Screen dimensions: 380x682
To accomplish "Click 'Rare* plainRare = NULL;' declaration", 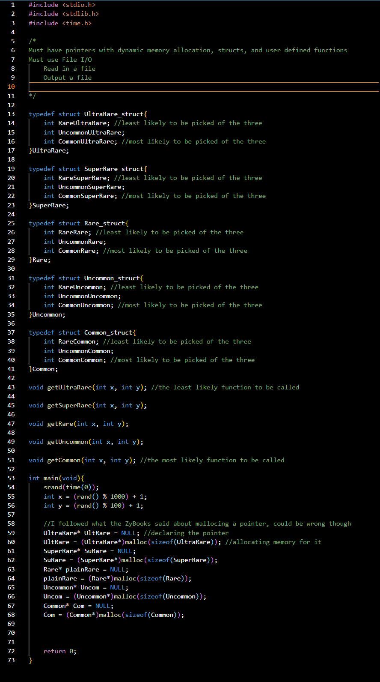I will (86, 569).
